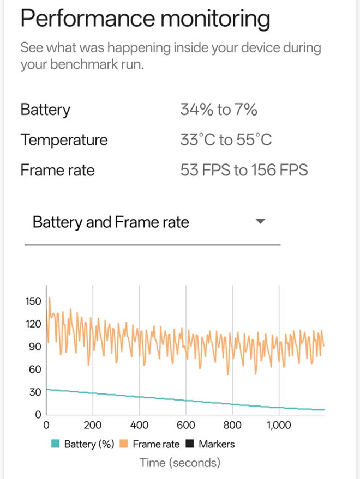Select the Temperature 33°C to 55°C value

click(x=226, y=140)
